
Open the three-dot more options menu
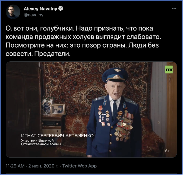174,9
